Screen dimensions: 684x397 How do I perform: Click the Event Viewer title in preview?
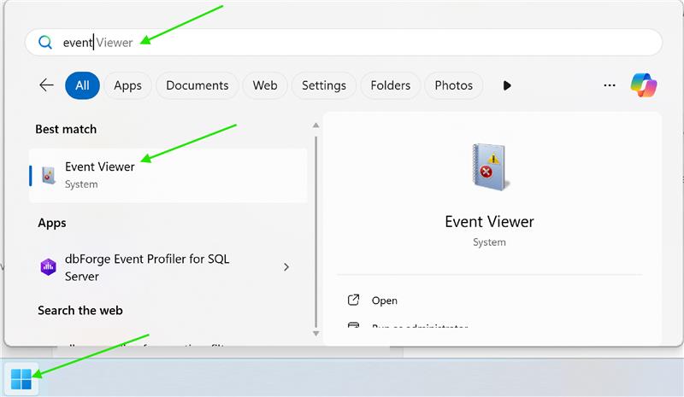click(x=489, y=222)
